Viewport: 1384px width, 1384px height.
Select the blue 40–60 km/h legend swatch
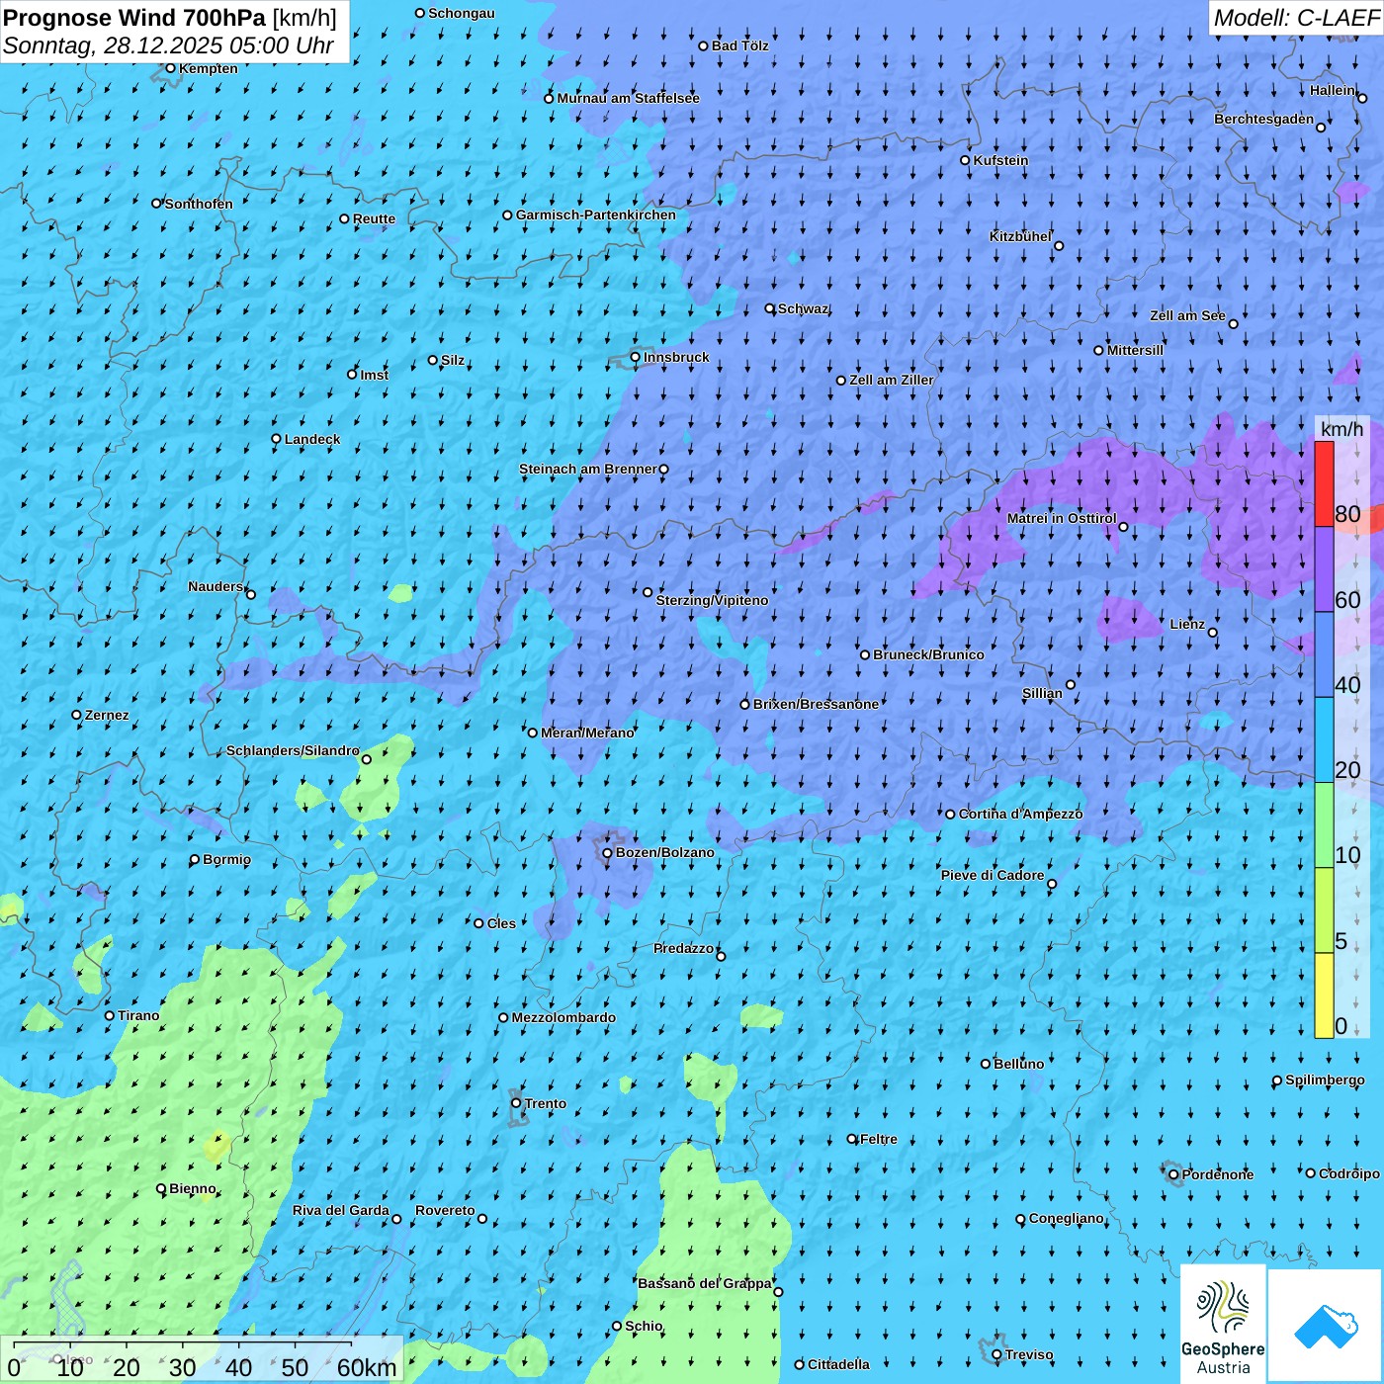(1324, 654)
